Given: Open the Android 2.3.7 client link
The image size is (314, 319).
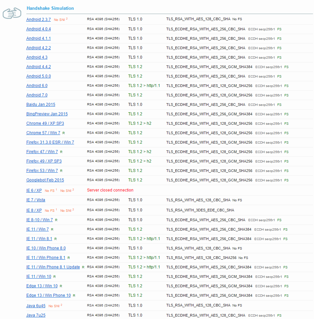Looking at the screenshot, I should point(38,20).
